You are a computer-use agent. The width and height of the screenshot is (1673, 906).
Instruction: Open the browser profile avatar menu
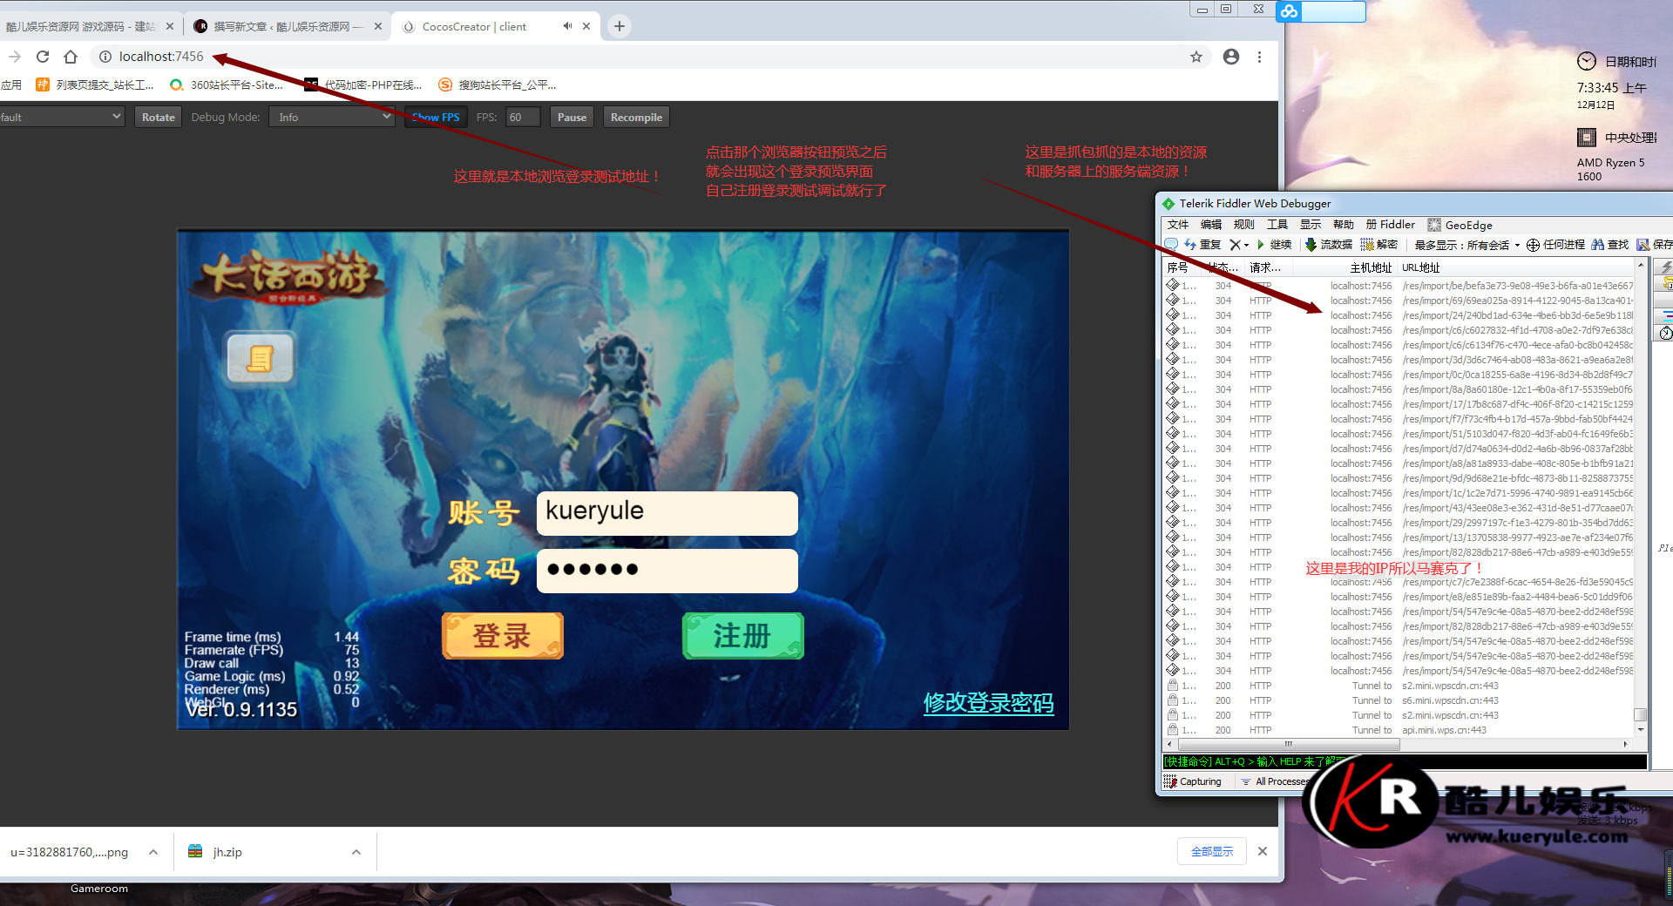(x=1231, y=57)
